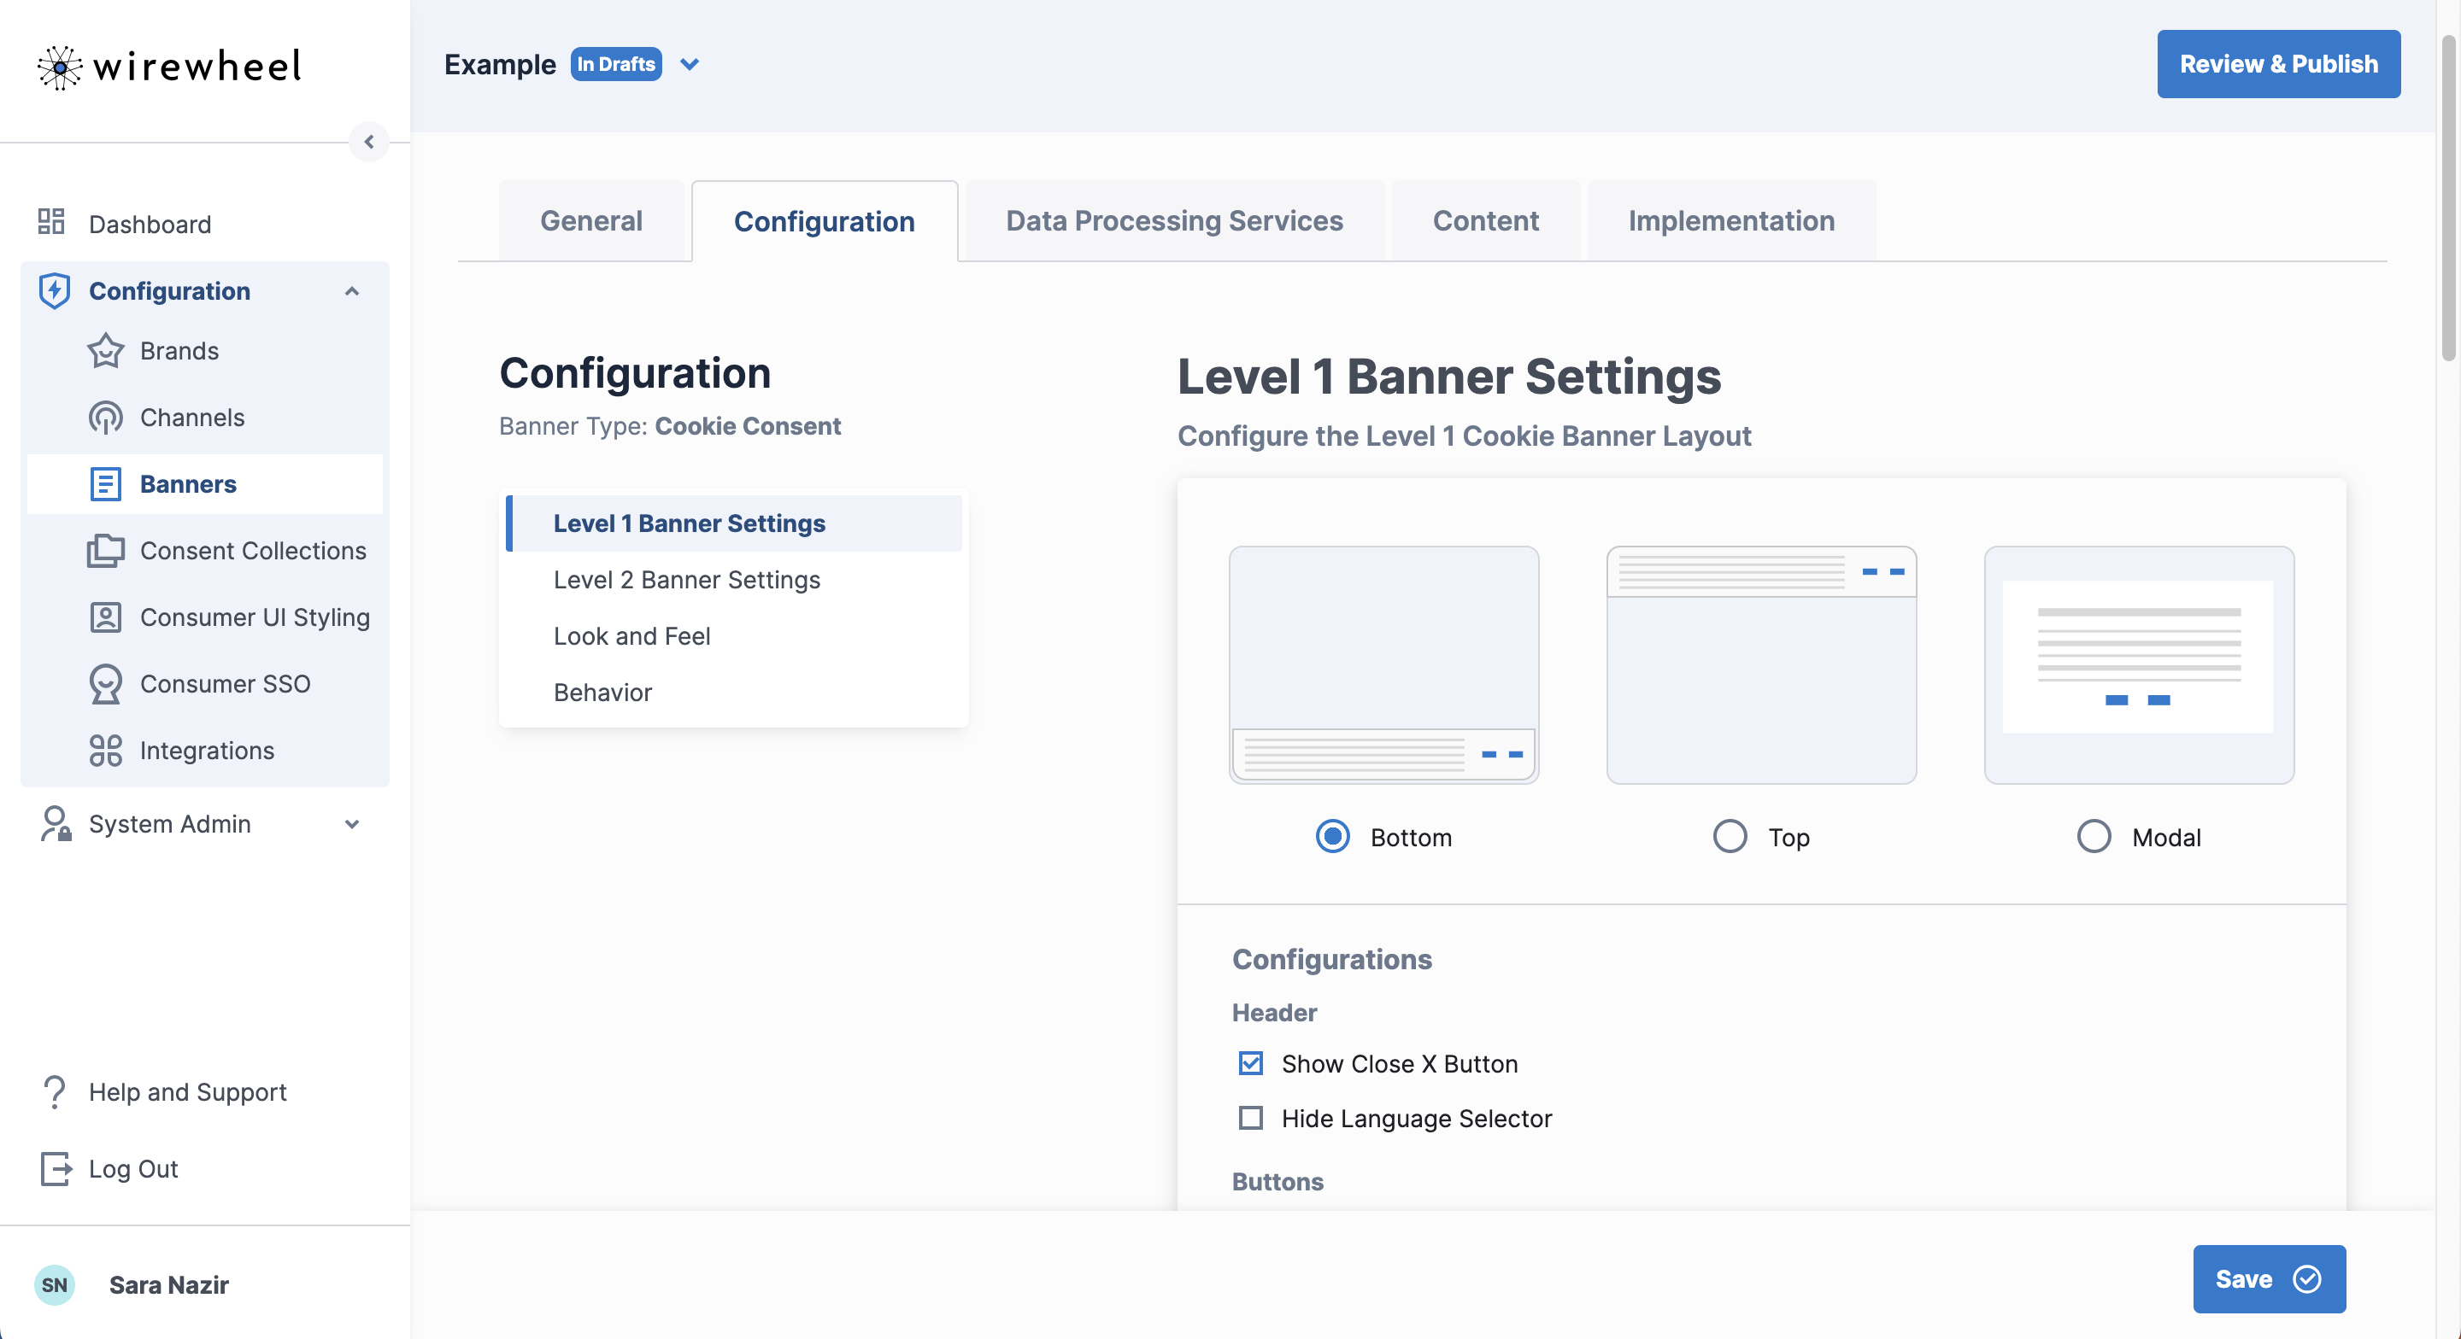Image resolution: width=2461 pixels, height=1339 pixels.
Task: Click the Consent Collections folder icon
Action: click(105, 551)
